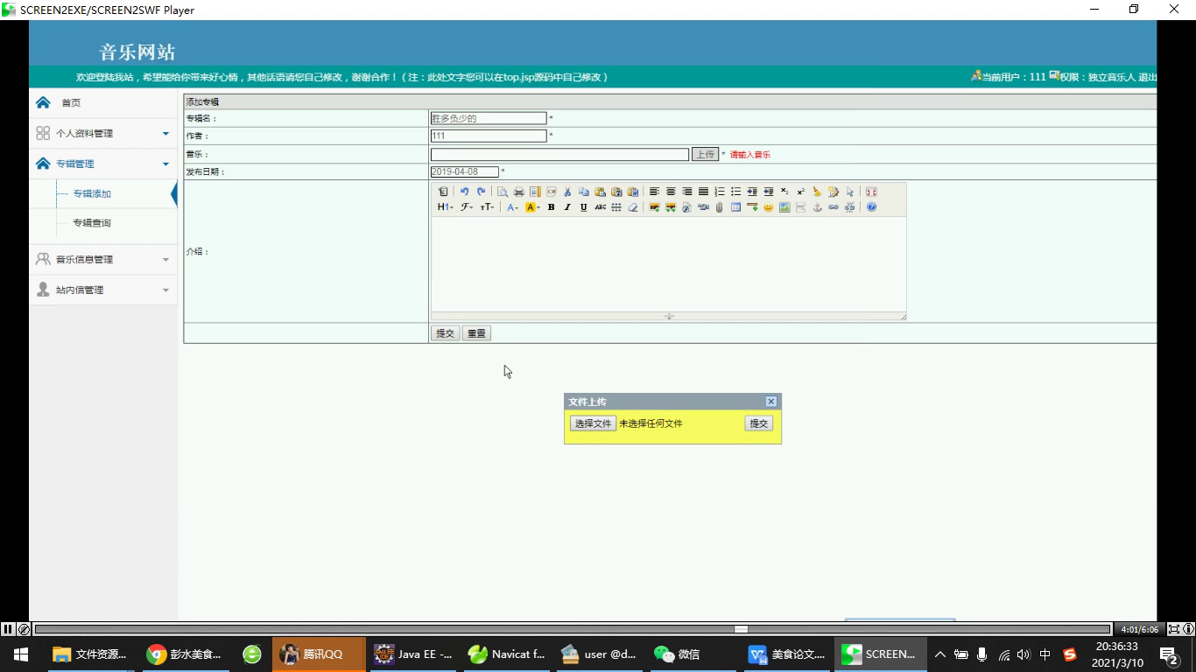Screen dimensions: 1196x672
Task: Click the eraser remove-format icon
Action: pos(632,207)
